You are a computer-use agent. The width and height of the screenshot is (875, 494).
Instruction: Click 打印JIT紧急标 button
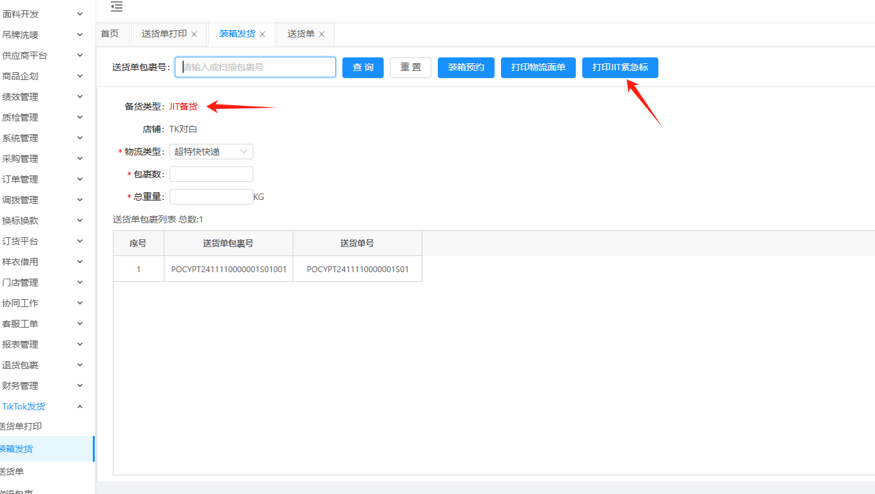tap(620, 68)
